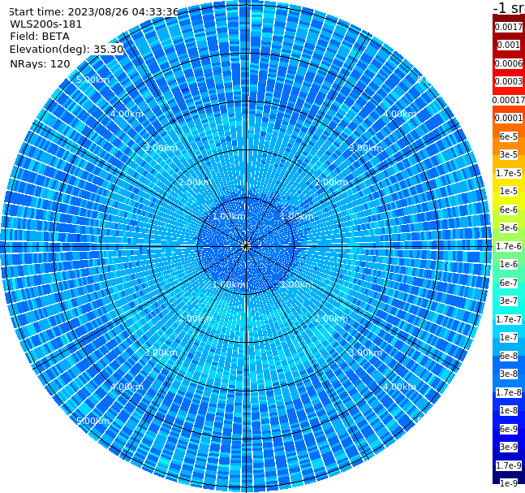Click the 1.7e-6 colorbar tick label
Screen dimensions: 525x493
coord(509,246)
